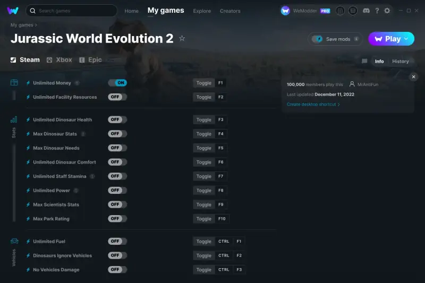Enable Unlimited Fuel toggle
The image size is (425, 283).
click(117, 241)
